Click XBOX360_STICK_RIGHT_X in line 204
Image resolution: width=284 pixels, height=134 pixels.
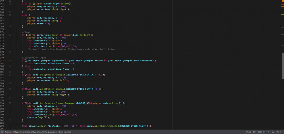[x=134, y=126]
